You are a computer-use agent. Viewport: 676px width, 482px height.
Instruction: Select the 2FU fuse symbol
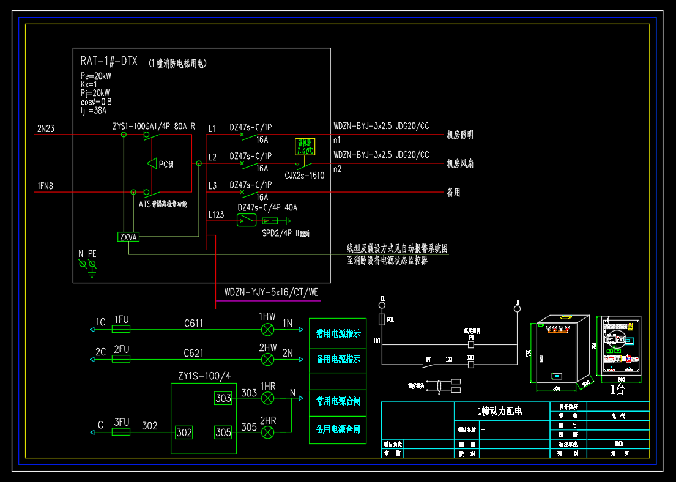121,359
